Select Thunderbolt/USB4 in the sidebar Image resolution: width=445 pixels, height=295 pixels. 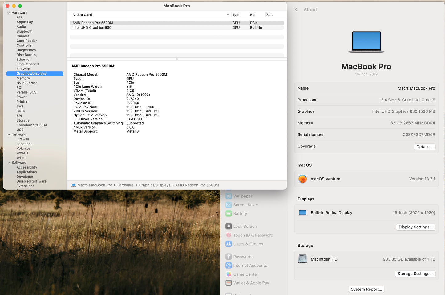(x=32, y=125)
